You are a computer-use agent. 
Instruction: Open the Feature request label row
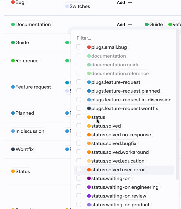point(31,87)
